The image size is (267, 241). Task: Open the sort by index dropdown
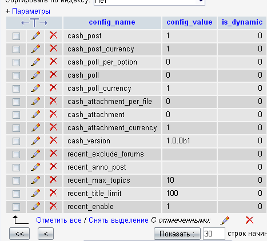pos(149,2)
